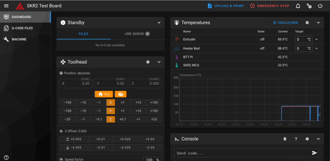
Task: Clear the console with trash icon
Action: click(285, 139)
